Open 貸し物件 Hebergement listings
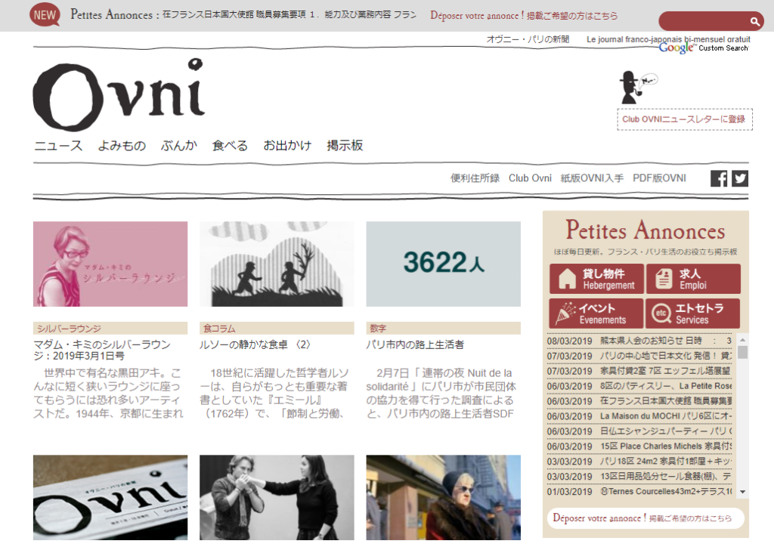 (x=597, y=279)
